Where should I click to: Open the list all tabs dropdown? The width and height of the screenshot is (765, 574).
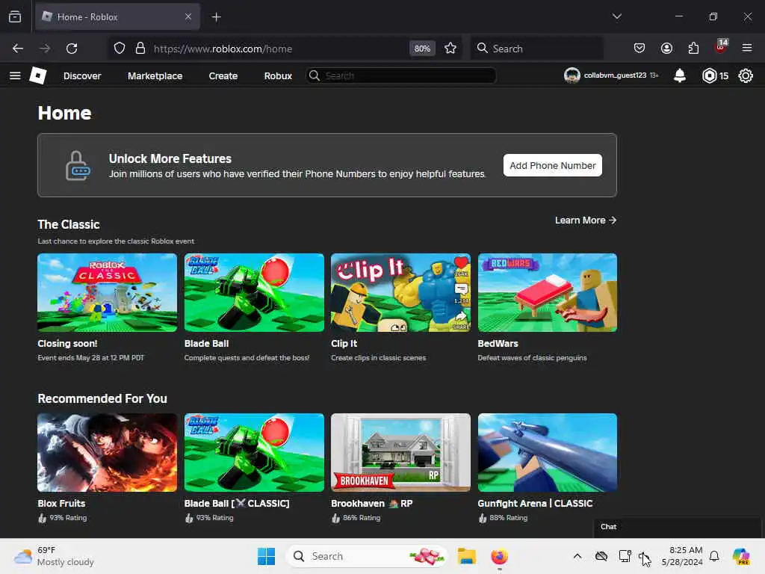pyautogui.click(x=617, y=16)
